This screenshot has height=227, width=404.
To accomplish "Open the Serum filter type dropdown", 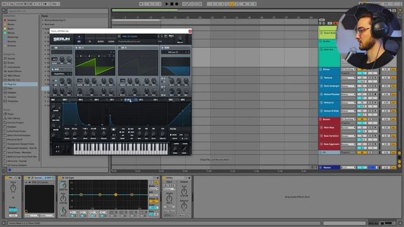I will 175,52.
